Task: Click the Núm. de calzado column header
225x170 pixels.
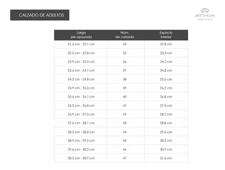Action: 125,35
